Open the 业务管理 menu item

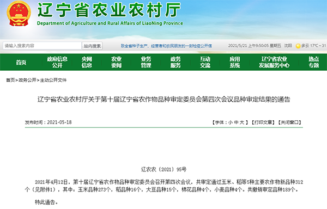pos(146,62)
